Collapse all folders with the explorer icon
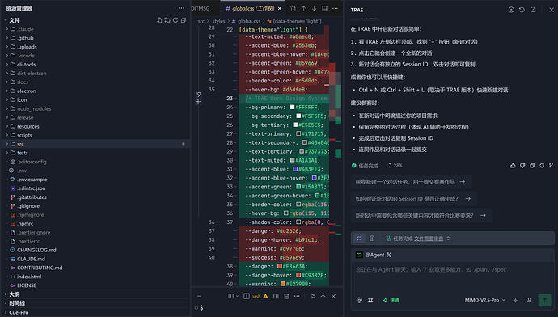Screen dimensions: 558x317 184,20
